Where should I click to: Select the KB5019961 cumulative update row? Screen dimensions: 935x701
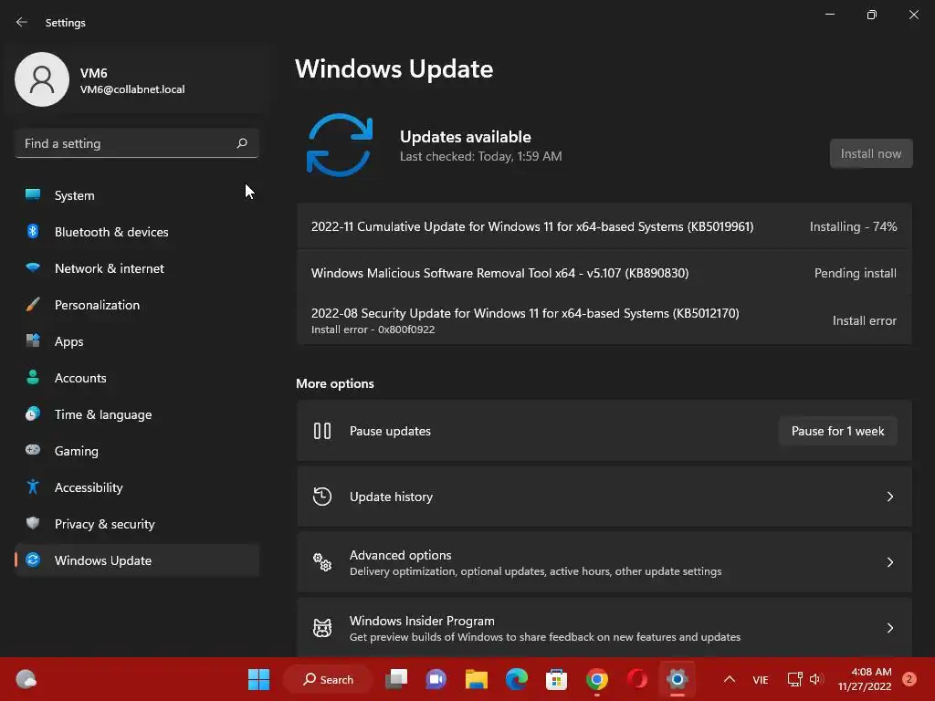coord(604,226)
